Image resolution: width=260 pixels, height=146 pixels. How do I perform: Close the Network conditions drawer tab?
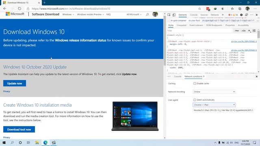(x=204, y=76)
